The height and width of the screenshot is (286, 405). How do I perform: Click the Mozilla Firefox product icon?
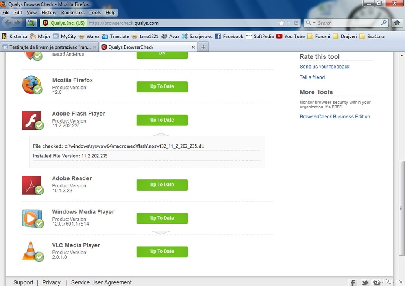point(32,85)
